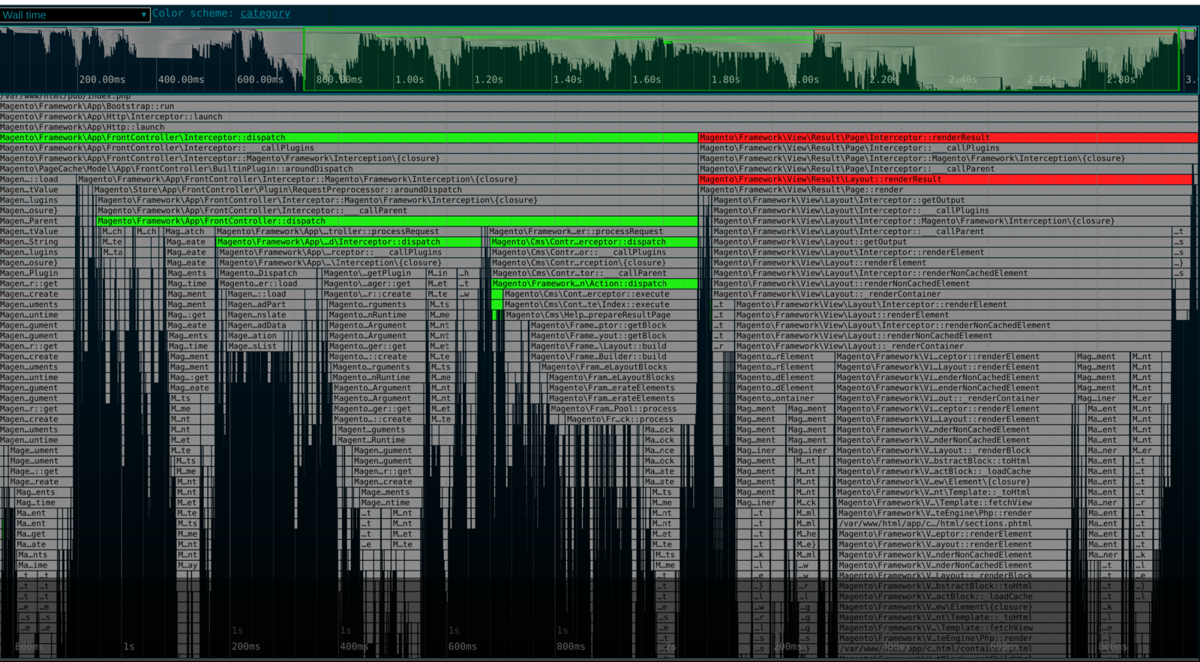Select the Http\Interceptor::launch frame
The image size is (1200, 662).
(x=599, y=117)
